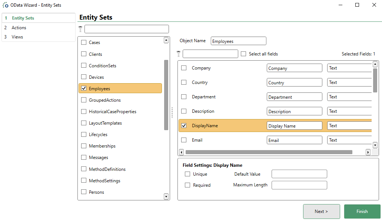Click the OData Wizard app icon
Viewport: 382px width, 220px height.
tap(5, 5)
